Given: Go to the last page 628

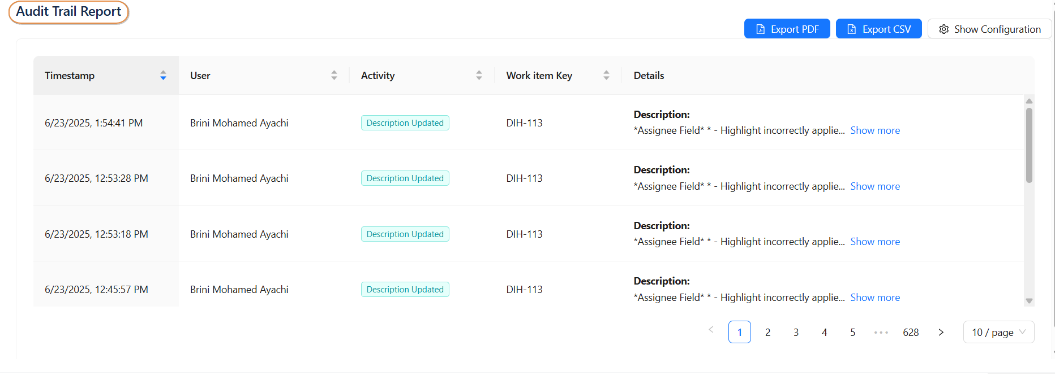Looking at the screenshot, I should click(911, 332).
